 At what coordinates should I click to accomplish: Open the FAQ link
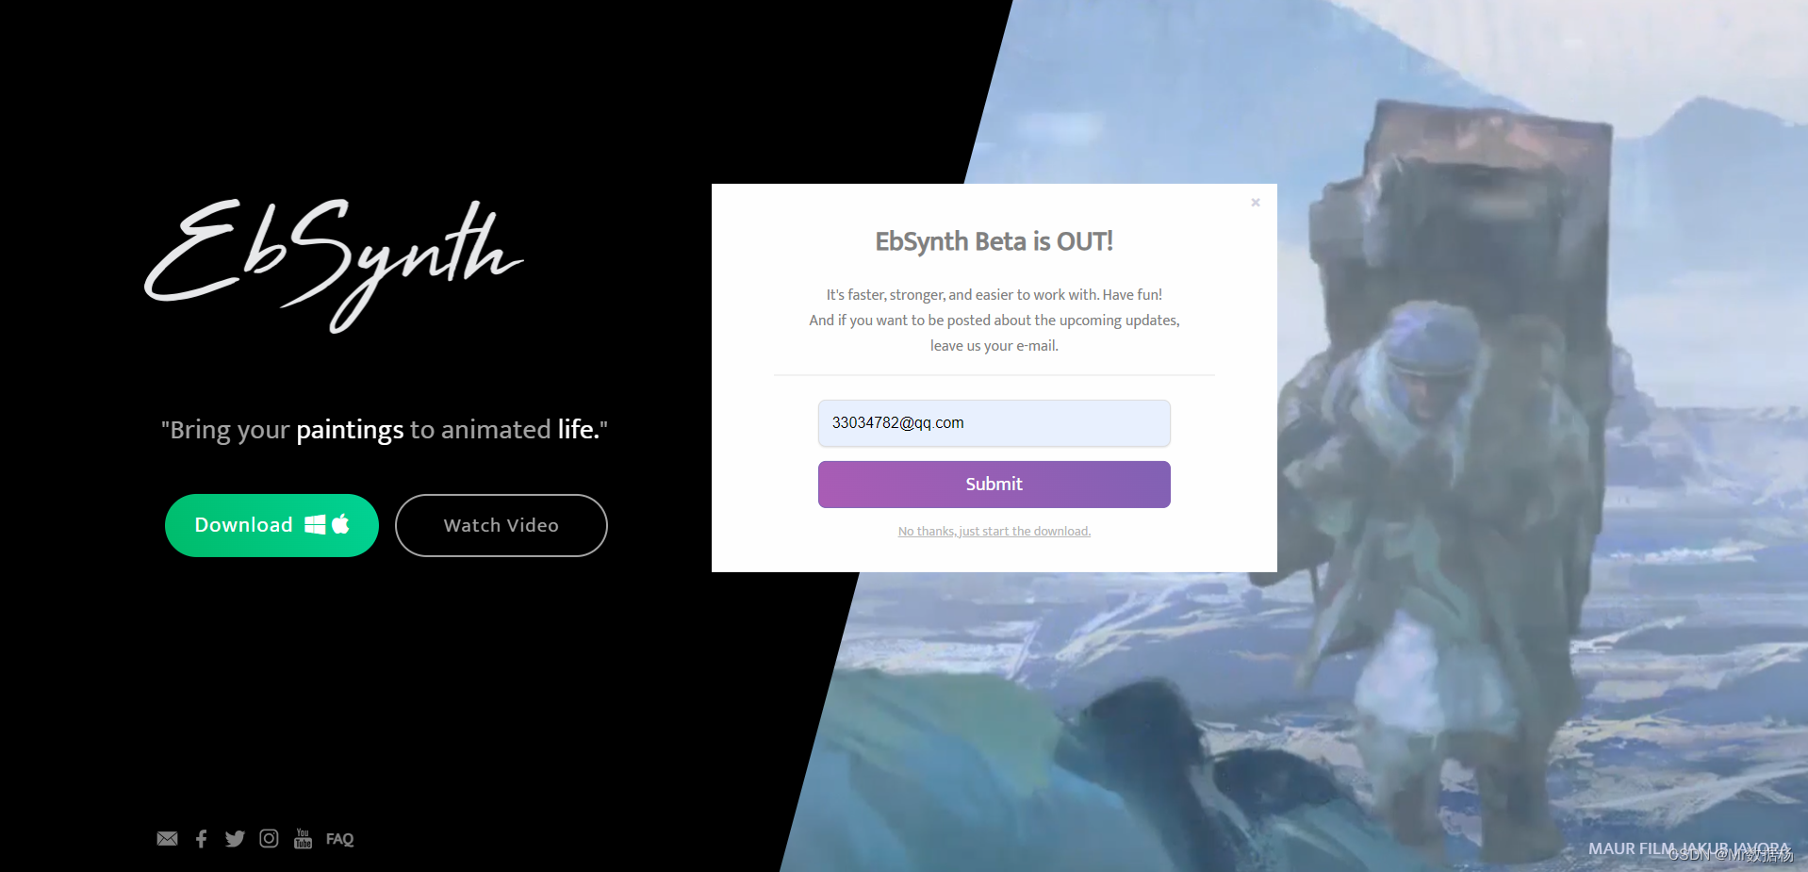click(x=339, y=839)
